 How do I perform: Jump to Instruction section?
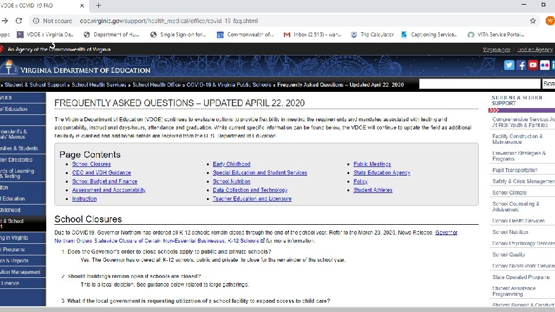tap(84, 199)
